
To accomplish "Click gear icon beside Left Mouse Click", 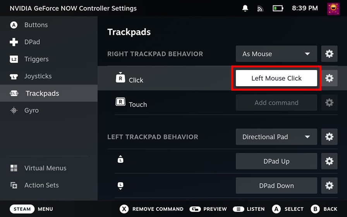I will point(329,78).
